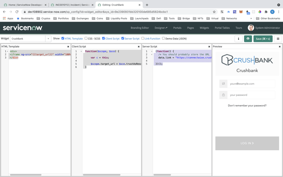Uncheck the HTML Template checkbox

click(63, 39)
